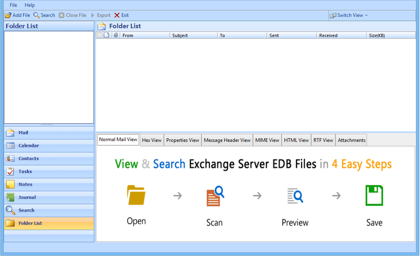Select the Contacts label in navigation pane

tap(29, 158)
